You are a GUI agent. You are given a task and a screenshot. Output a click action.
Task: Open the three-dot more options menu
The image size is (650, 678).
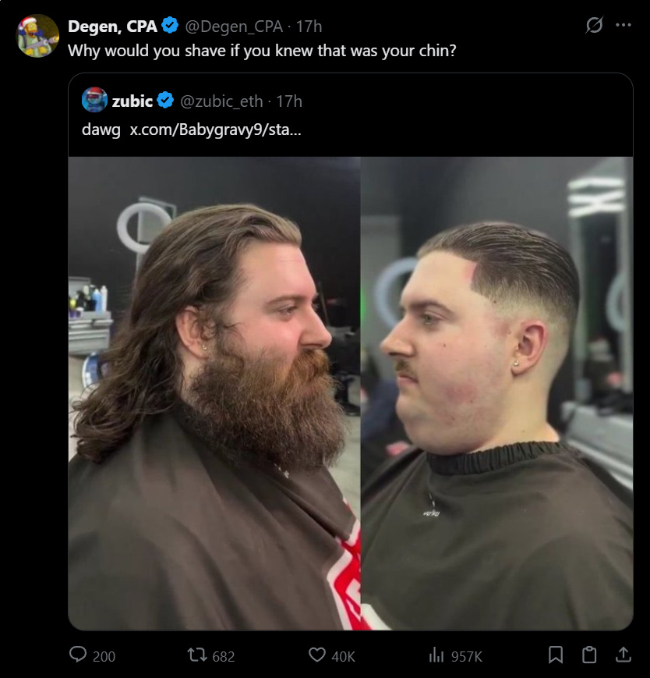tap(624, 25)
